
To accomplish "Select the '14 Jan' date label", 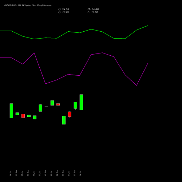I will point(57,173).
